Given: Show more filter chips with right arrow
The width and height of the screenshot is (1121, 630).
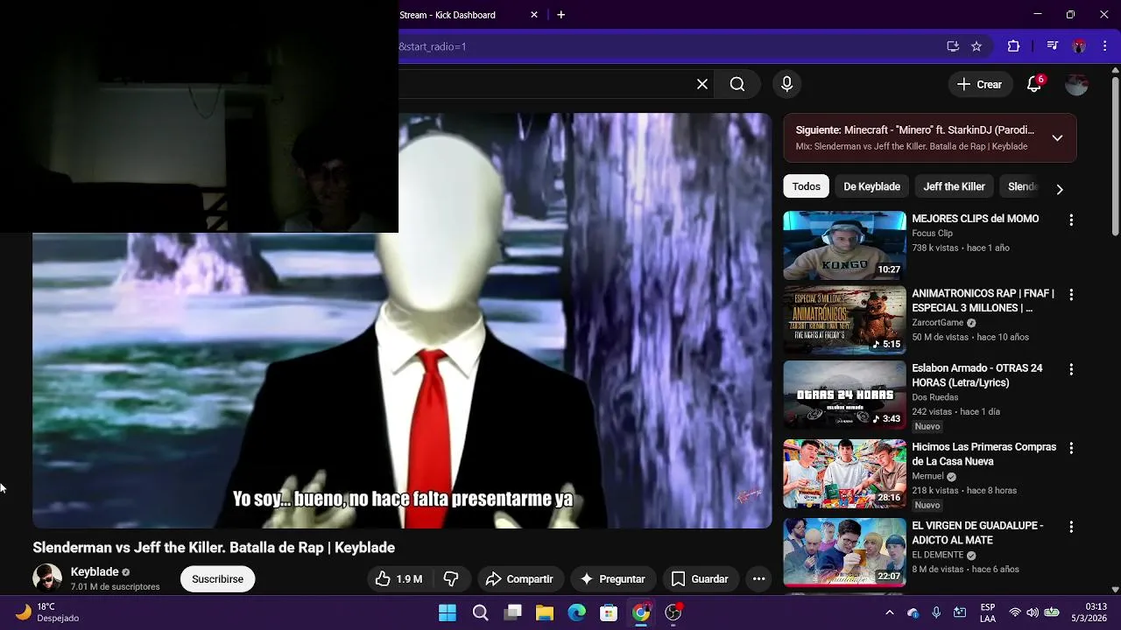Looking at the screenshot, I should coord(1060,189).
